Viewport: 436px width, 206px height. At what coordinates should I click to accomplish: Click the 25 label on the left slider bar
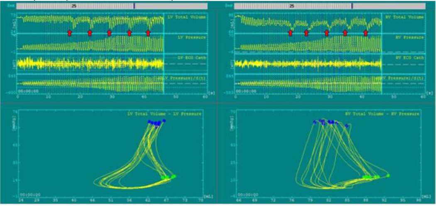73,6
